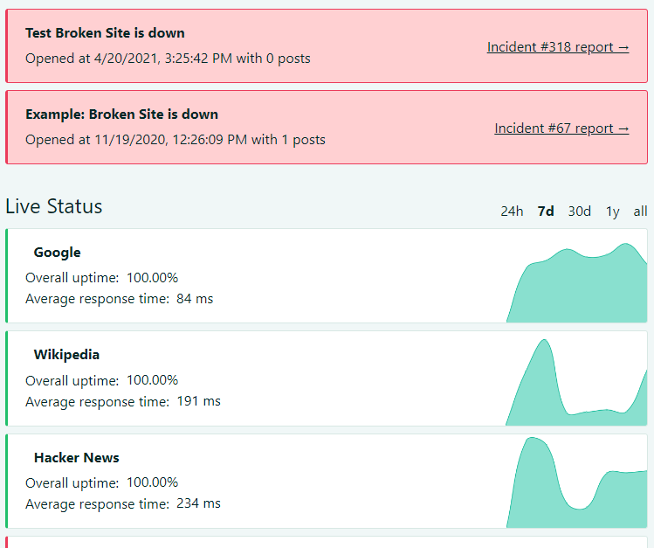Switch to the 30d time range
Image resolution: width=654 pixels, height=548 pixels.
pyautogui.click(x=579, y=212)
